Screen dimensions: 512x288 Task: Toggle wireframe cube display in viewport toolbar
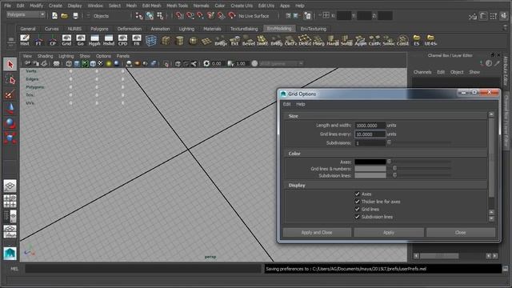point(69,64)
